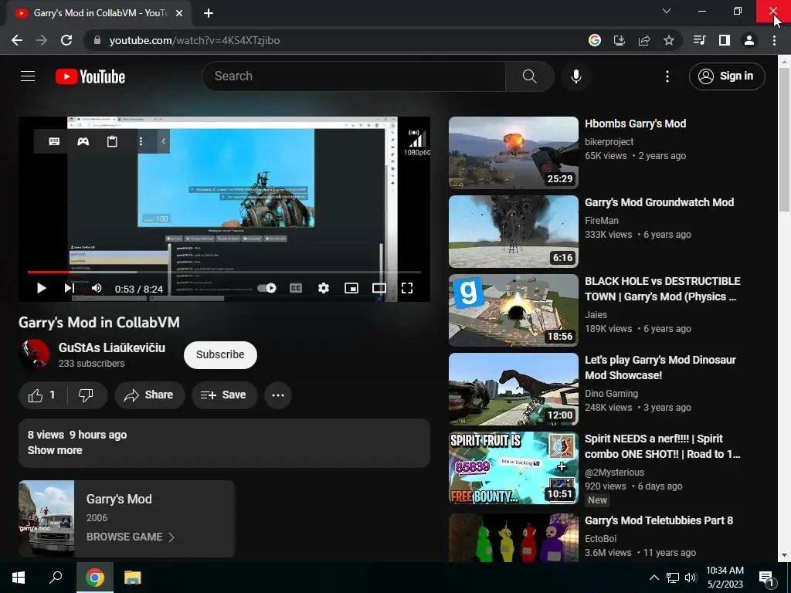This screenshot has width=791, height=593.
Task: Open the GuStAs Liaūkevičiu channel name link
Action: pyautogui.click(x=112, y=348)
